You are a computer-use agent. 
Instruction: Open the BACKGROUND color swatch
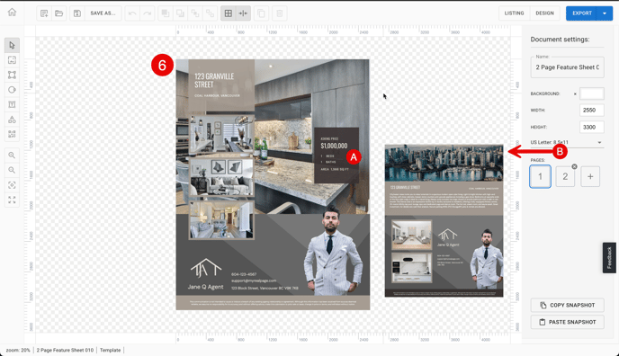591,93
